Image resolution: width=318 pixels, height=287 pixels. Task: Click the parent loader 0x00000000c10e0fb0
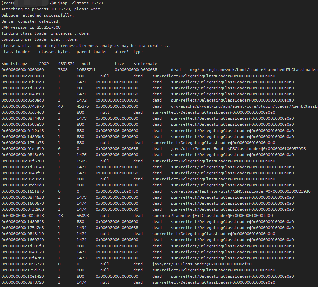117,191
